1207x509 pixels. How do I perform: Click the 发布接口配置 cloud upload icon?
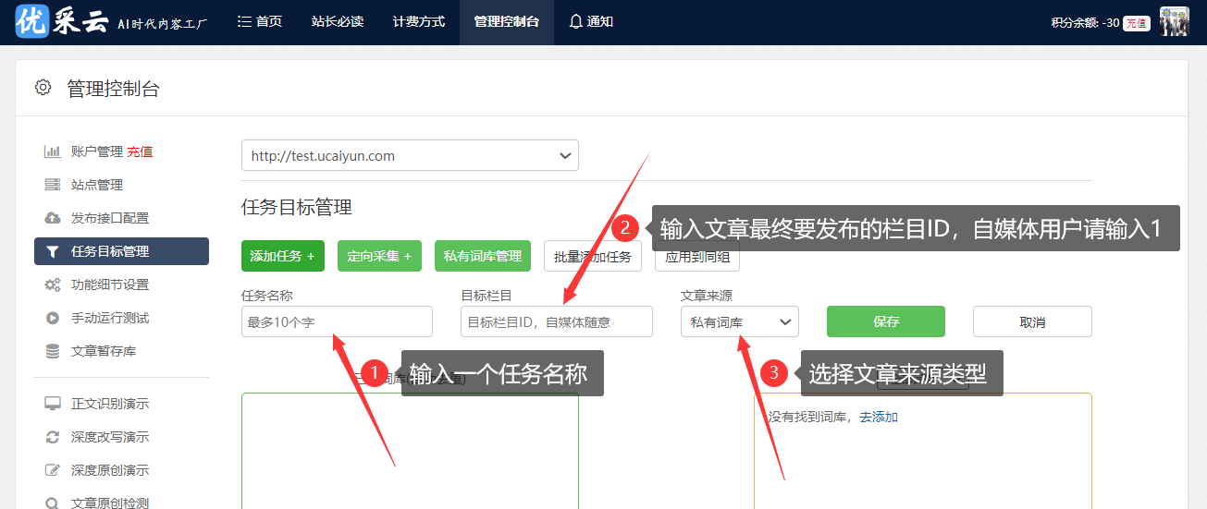coord(53,218)
